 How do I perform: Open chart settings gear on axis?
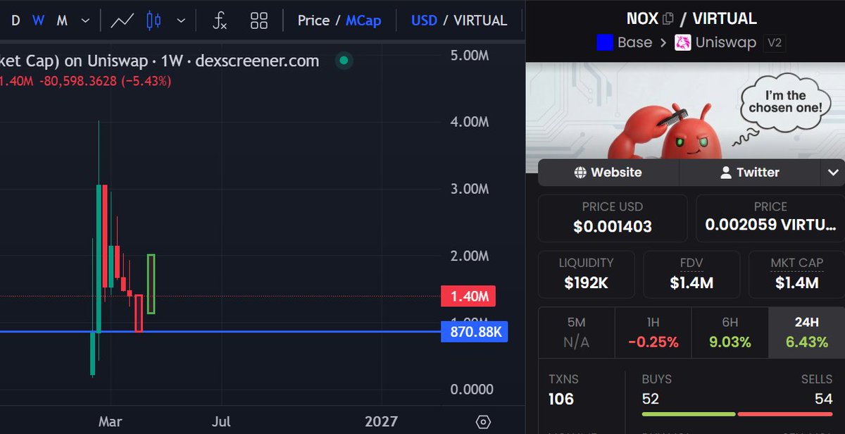pyautogui.click(x=483, y=422)
